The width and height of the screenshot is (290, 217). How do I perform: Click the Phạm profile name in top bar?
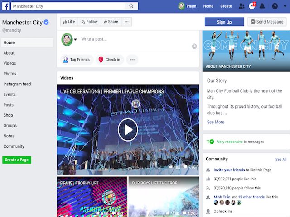pos(191,6)
